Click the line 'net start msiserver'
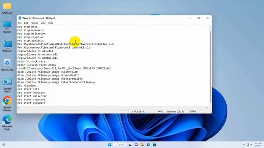 [32, 96]
